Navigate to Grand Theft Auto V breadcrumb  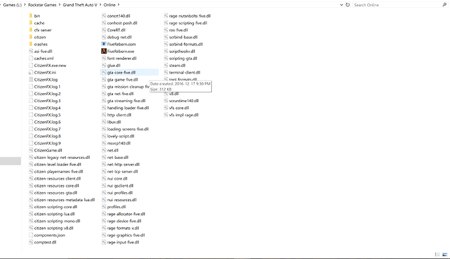click(x=80, y=5)
